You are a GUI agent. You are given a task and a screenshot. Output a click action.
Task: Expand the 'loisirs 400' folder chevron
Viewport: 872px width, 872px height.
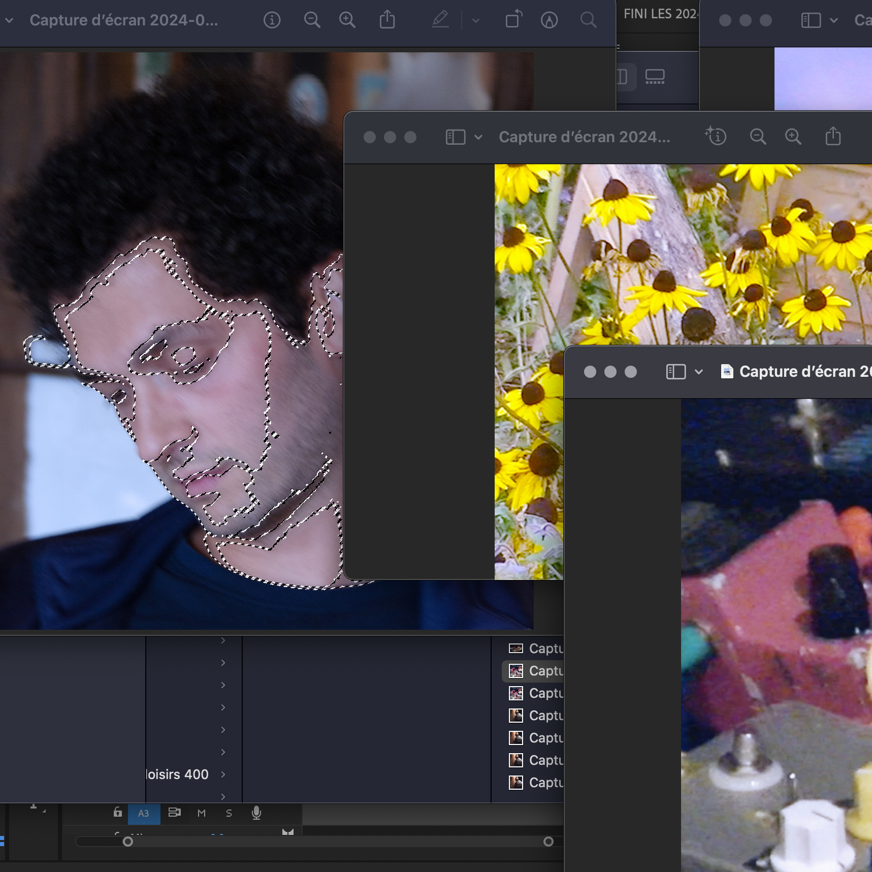tap(223, 774)
